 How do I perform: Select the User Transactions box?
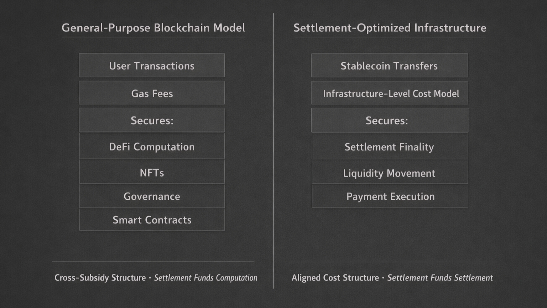point(152,66)
